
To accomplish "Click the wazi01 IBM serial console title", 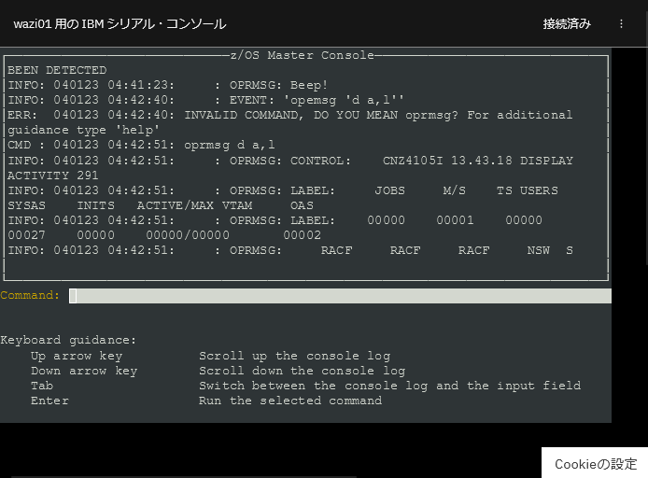I will [x=120, y=24].
